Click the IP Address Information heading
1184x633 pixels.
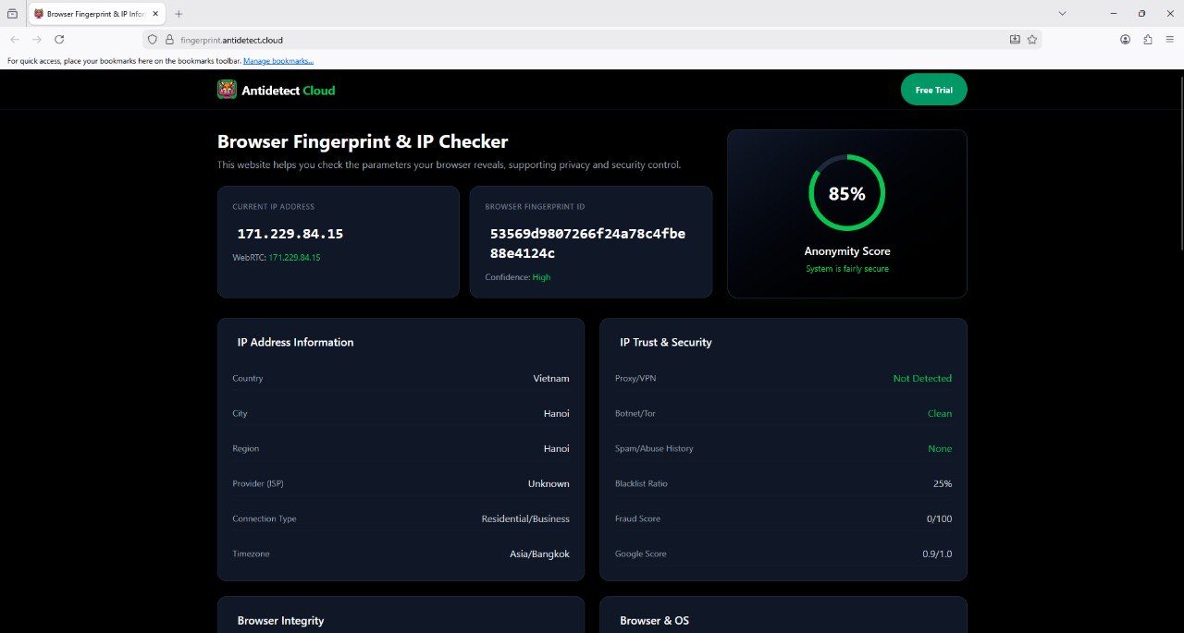coord(295,342)
